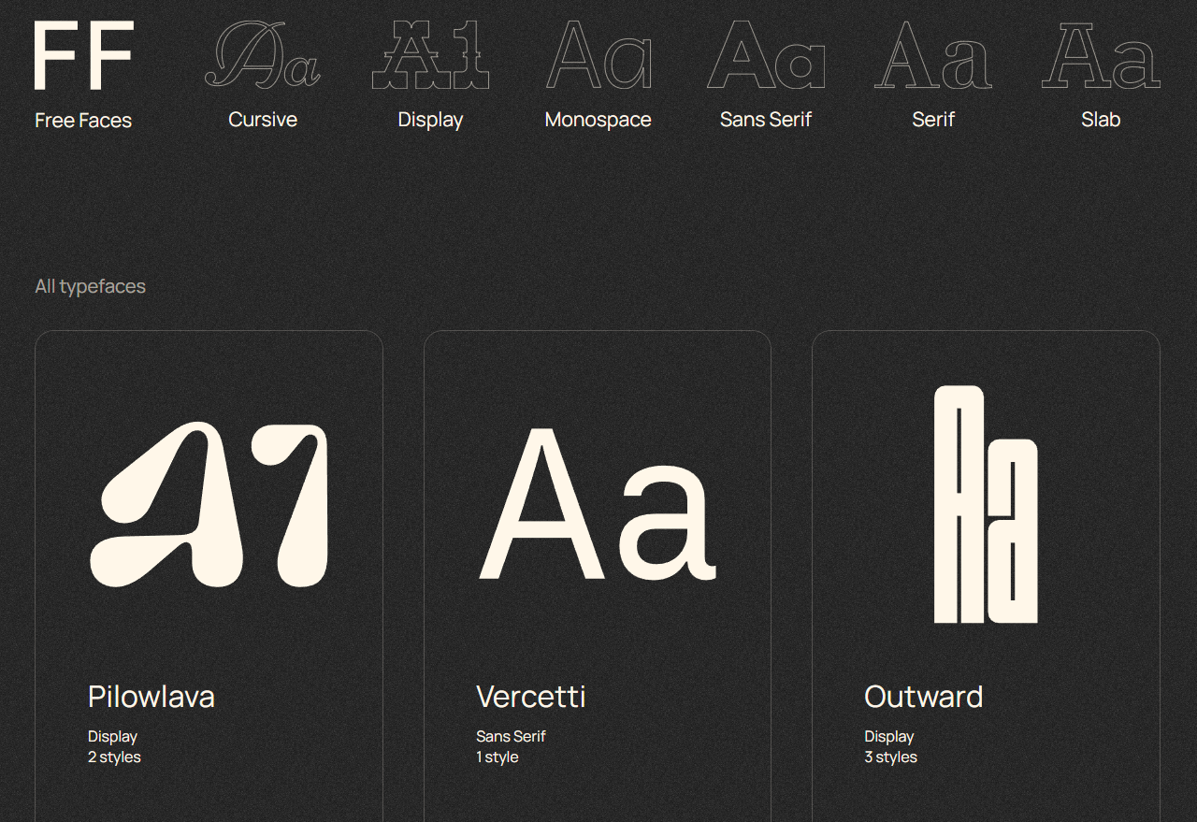Screen dimensions: 1197x822
Task: Open the Sans Serif category outline icon
Action: point(766,56)
